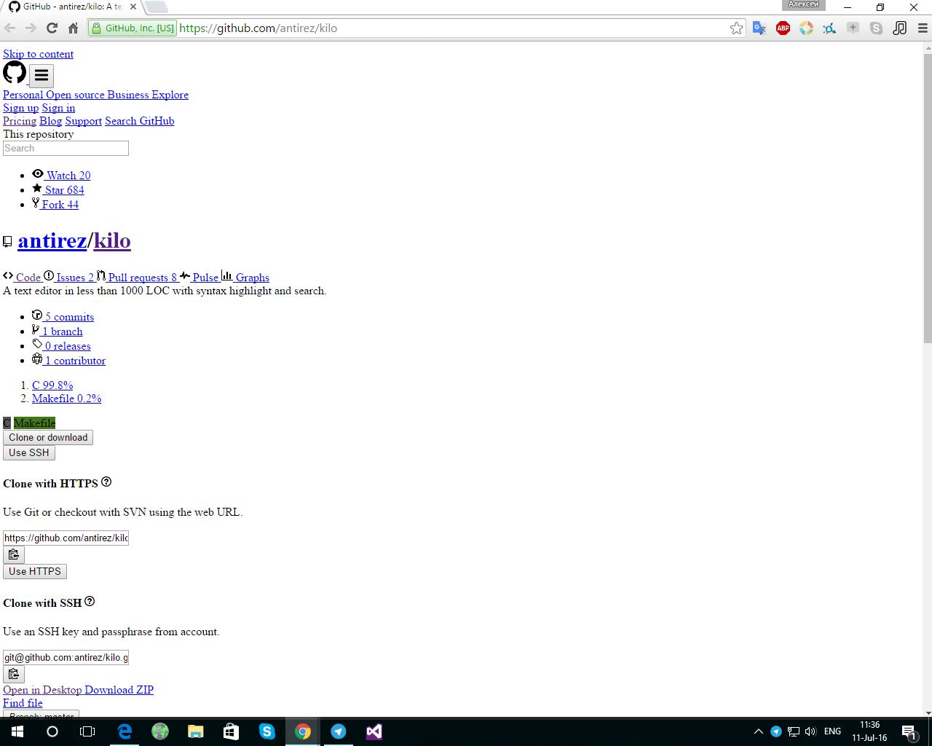Open the antirez user profile link
Image resolution: width=932 pixels, height=746 pixels.
pyautogui.click(x=52, y=240)
